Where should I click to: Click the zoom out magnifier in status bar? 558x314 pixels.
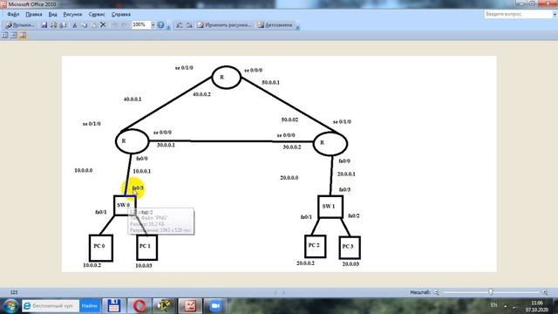pyautogui.click(x=436, y=292)
